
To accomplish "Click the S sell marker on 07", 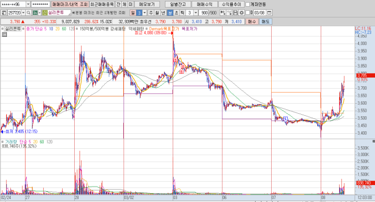I will point(285,119).
